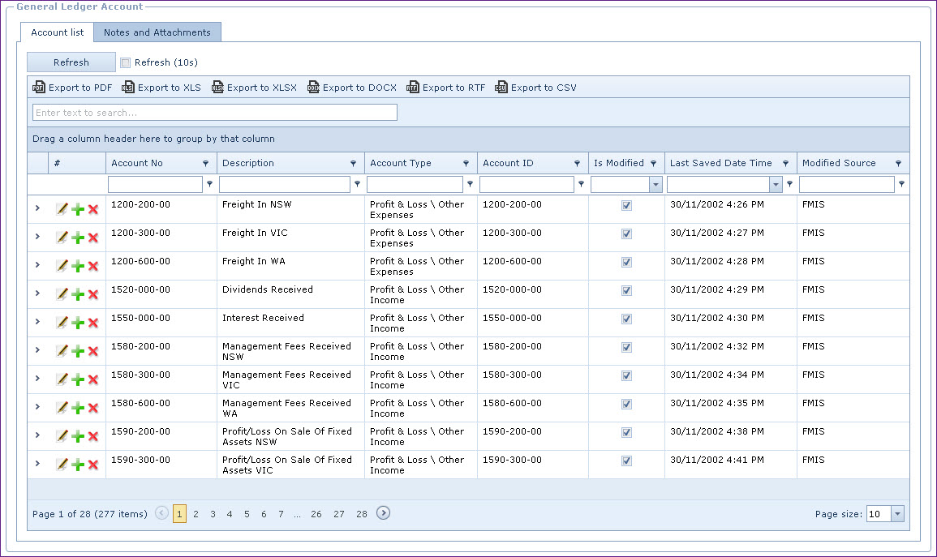Export the grid to XLSX

[x=254, y=88]
